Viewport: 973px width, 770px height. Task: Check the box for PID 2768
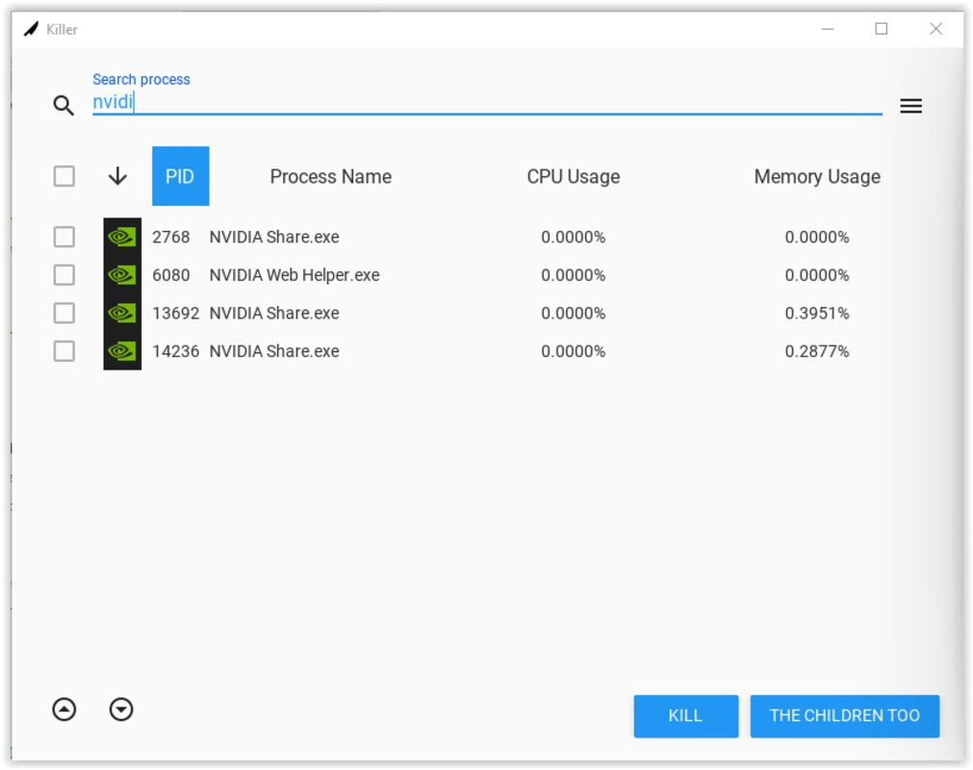pyautogui.click(x=64, y=237)
